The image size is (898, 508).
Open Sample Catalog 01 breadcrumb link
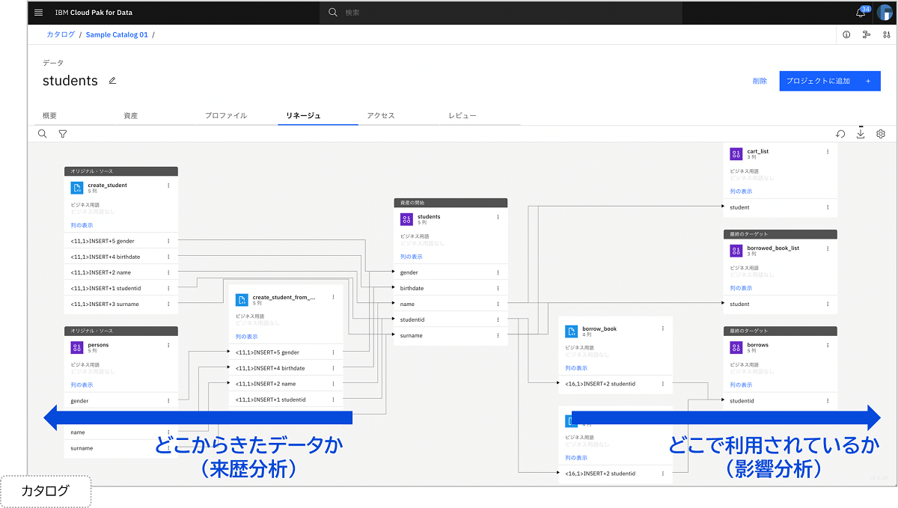(x=117, y=34)
